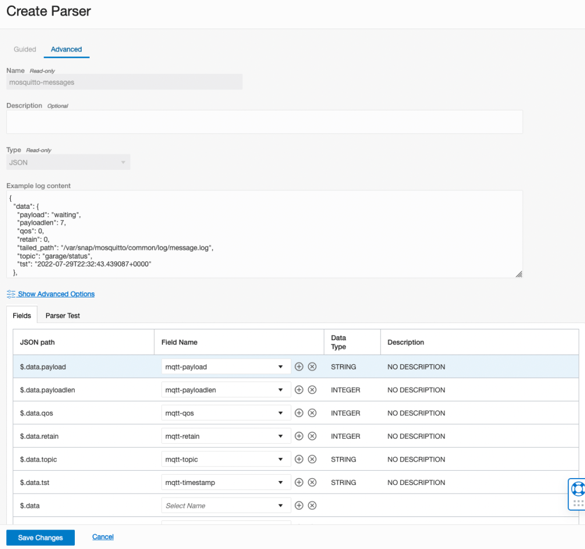Select the Advanced tab
Screen dimensions: 585x549
66,49
